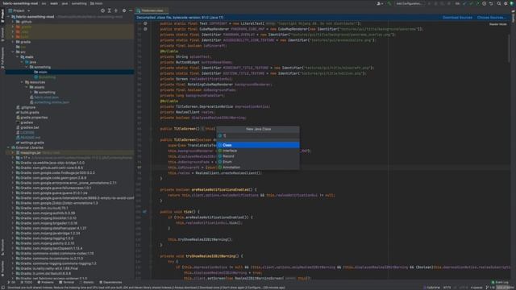Open the Problems tool window tab

[45, 282]
